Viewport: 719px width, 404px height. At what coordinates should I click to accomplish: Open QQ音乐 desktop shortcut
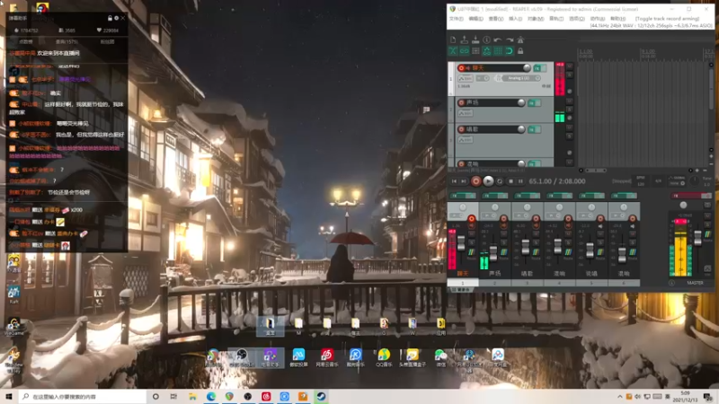coord(384,358)
